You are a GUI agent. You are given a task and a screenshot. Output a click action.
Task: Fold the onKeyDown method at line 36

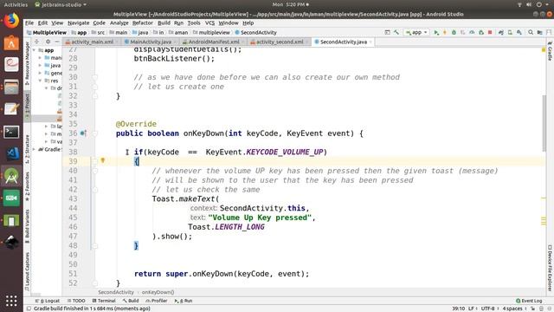tap(94, 133)
